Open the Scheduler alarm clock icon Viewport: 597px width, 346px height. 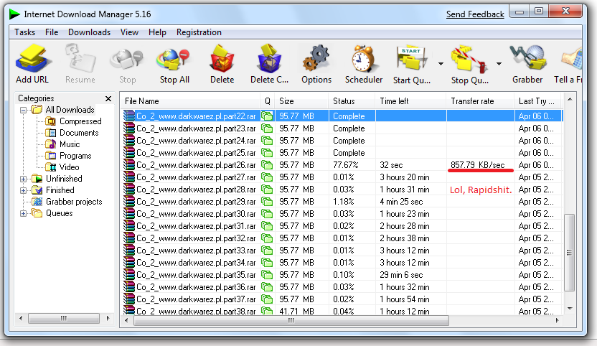point(364,58)
